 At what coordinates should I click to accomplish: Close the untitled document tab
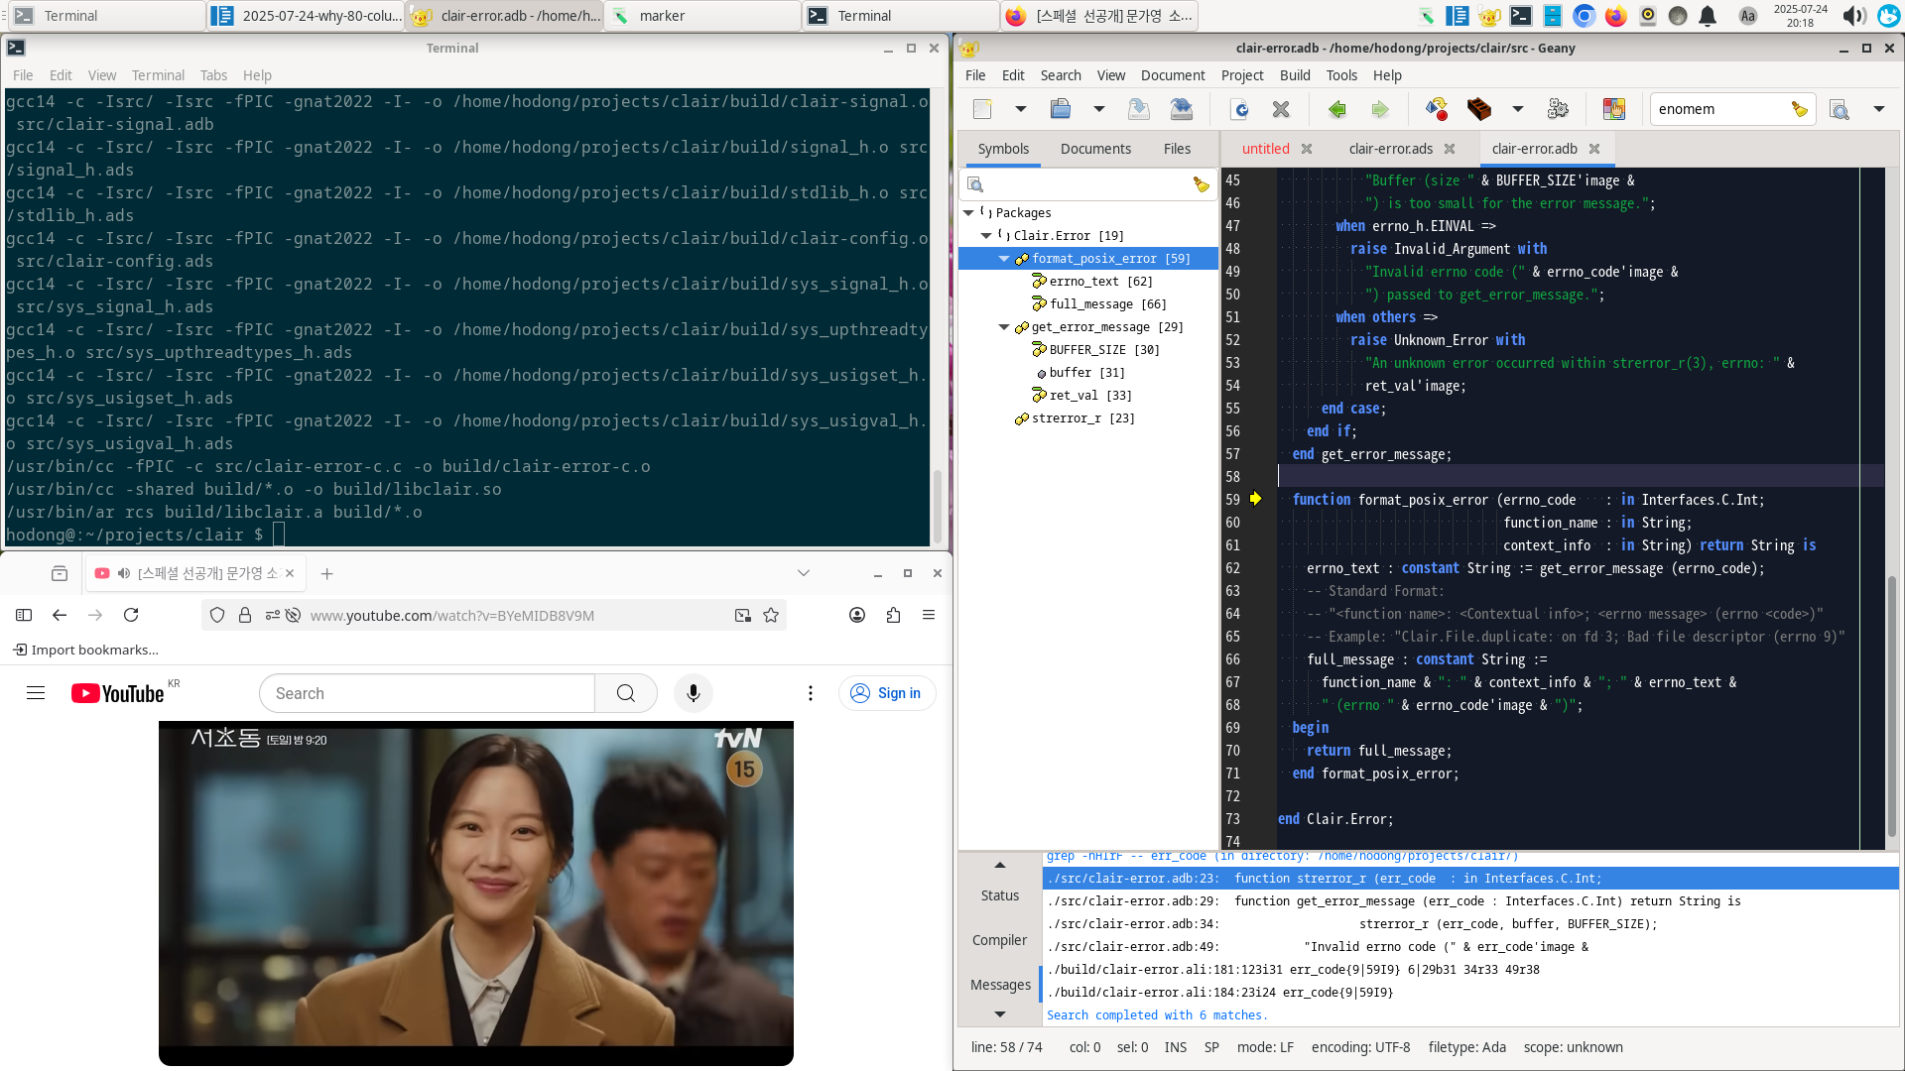pyautogui.click(x=1307, y=149)
